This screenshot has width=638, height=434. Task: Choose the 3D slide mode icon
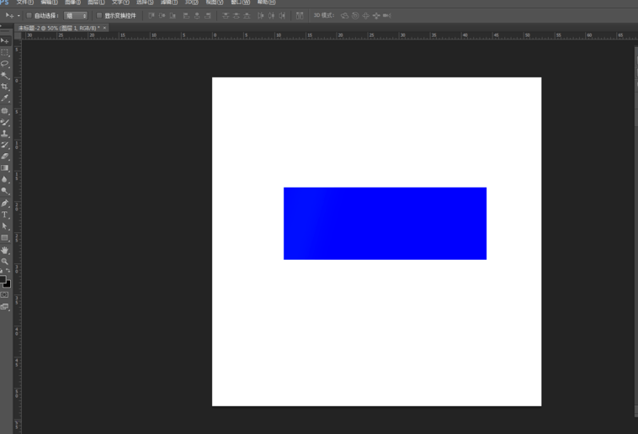(376, 15)
